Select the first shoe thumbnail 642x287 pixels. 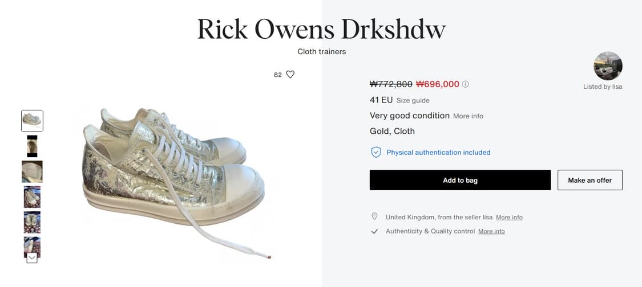(x=32, y=121)
